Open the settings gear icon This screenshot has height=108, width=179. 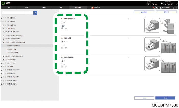157,8
